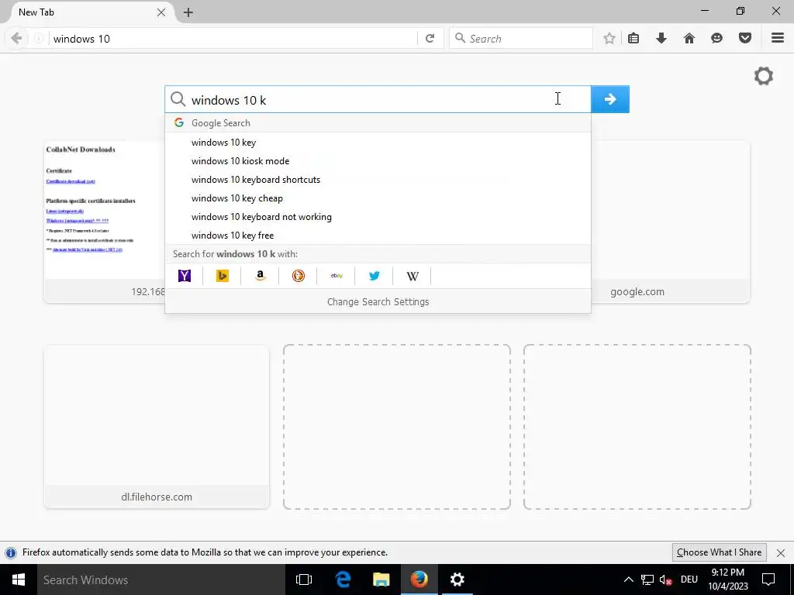The height and width of the screenshot is (595, 794).
Task: Go to the Home page icon
Action: [689, 39]
